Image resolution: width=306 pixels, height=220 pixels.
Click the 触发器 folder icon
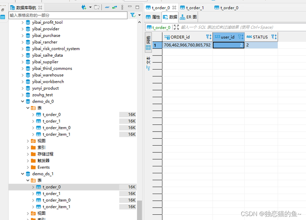pyautogui.click(x=33, y=161)
